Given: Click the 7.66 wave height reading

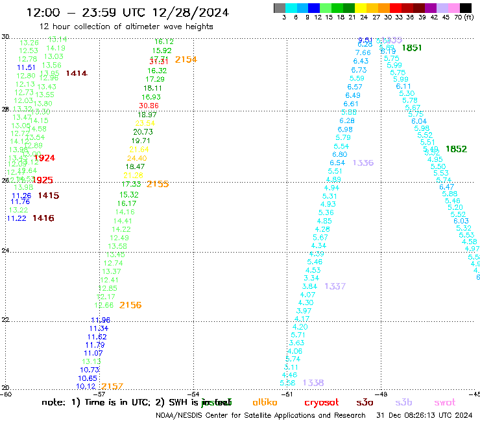Looking at the screenshot, I should click(363, 53).
